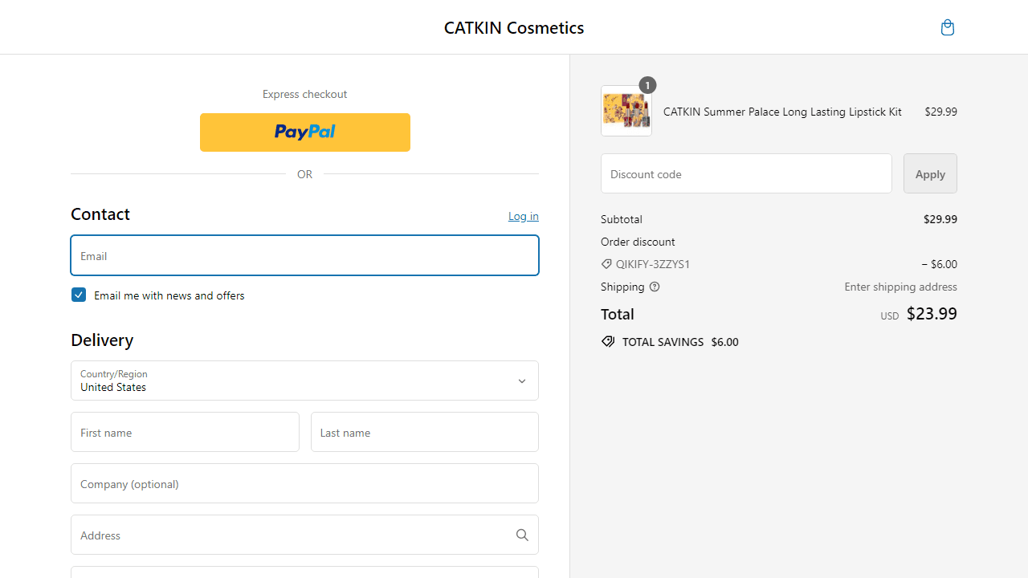Click the Delivery section heading
1028x578 pixels.
coord(102,340)
